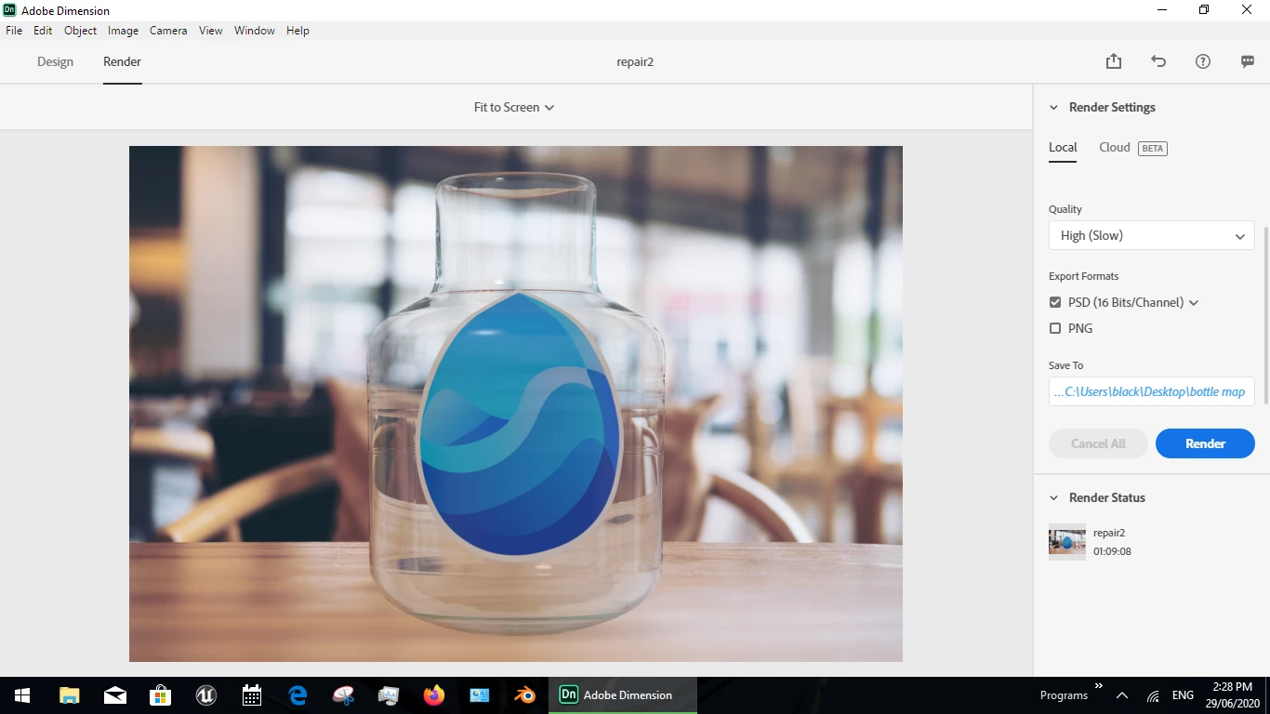The width and height of the screenshot is (1270, 714).
Task: Open the Calendar app from the taskbar
Action: point(252,694)
